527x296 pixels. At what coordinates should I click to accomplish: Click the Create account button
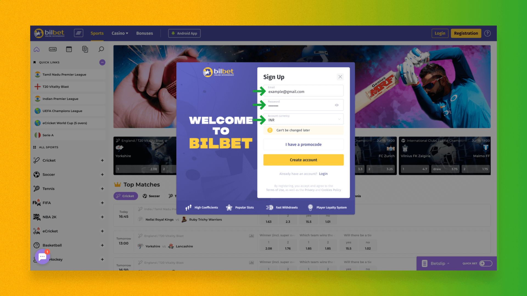coord(303,160)
